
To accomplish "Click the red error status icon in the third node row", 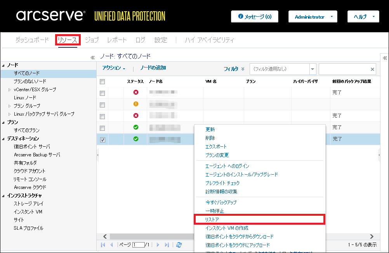I will point(136,116).
